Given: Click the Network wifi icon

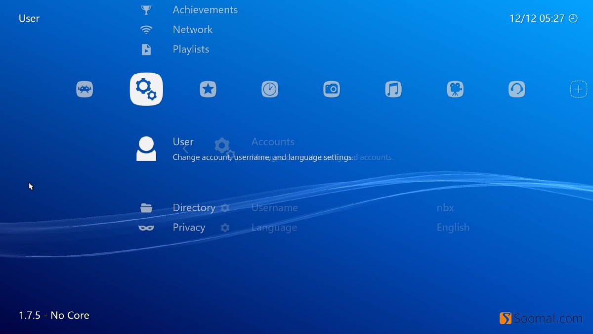Looking at the screenshot, I should click(146, 30).
